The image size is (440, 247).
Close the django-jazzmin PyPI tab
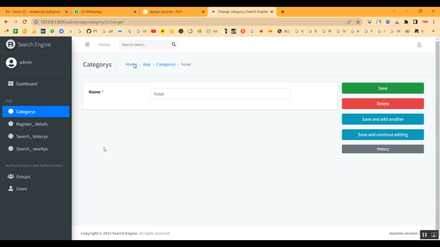[x=203, y=12]
